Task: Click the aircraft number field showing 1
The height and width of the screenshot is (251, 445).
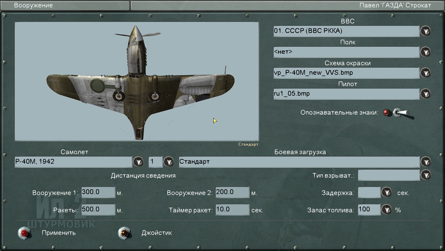Action: (x=155, y=162)
